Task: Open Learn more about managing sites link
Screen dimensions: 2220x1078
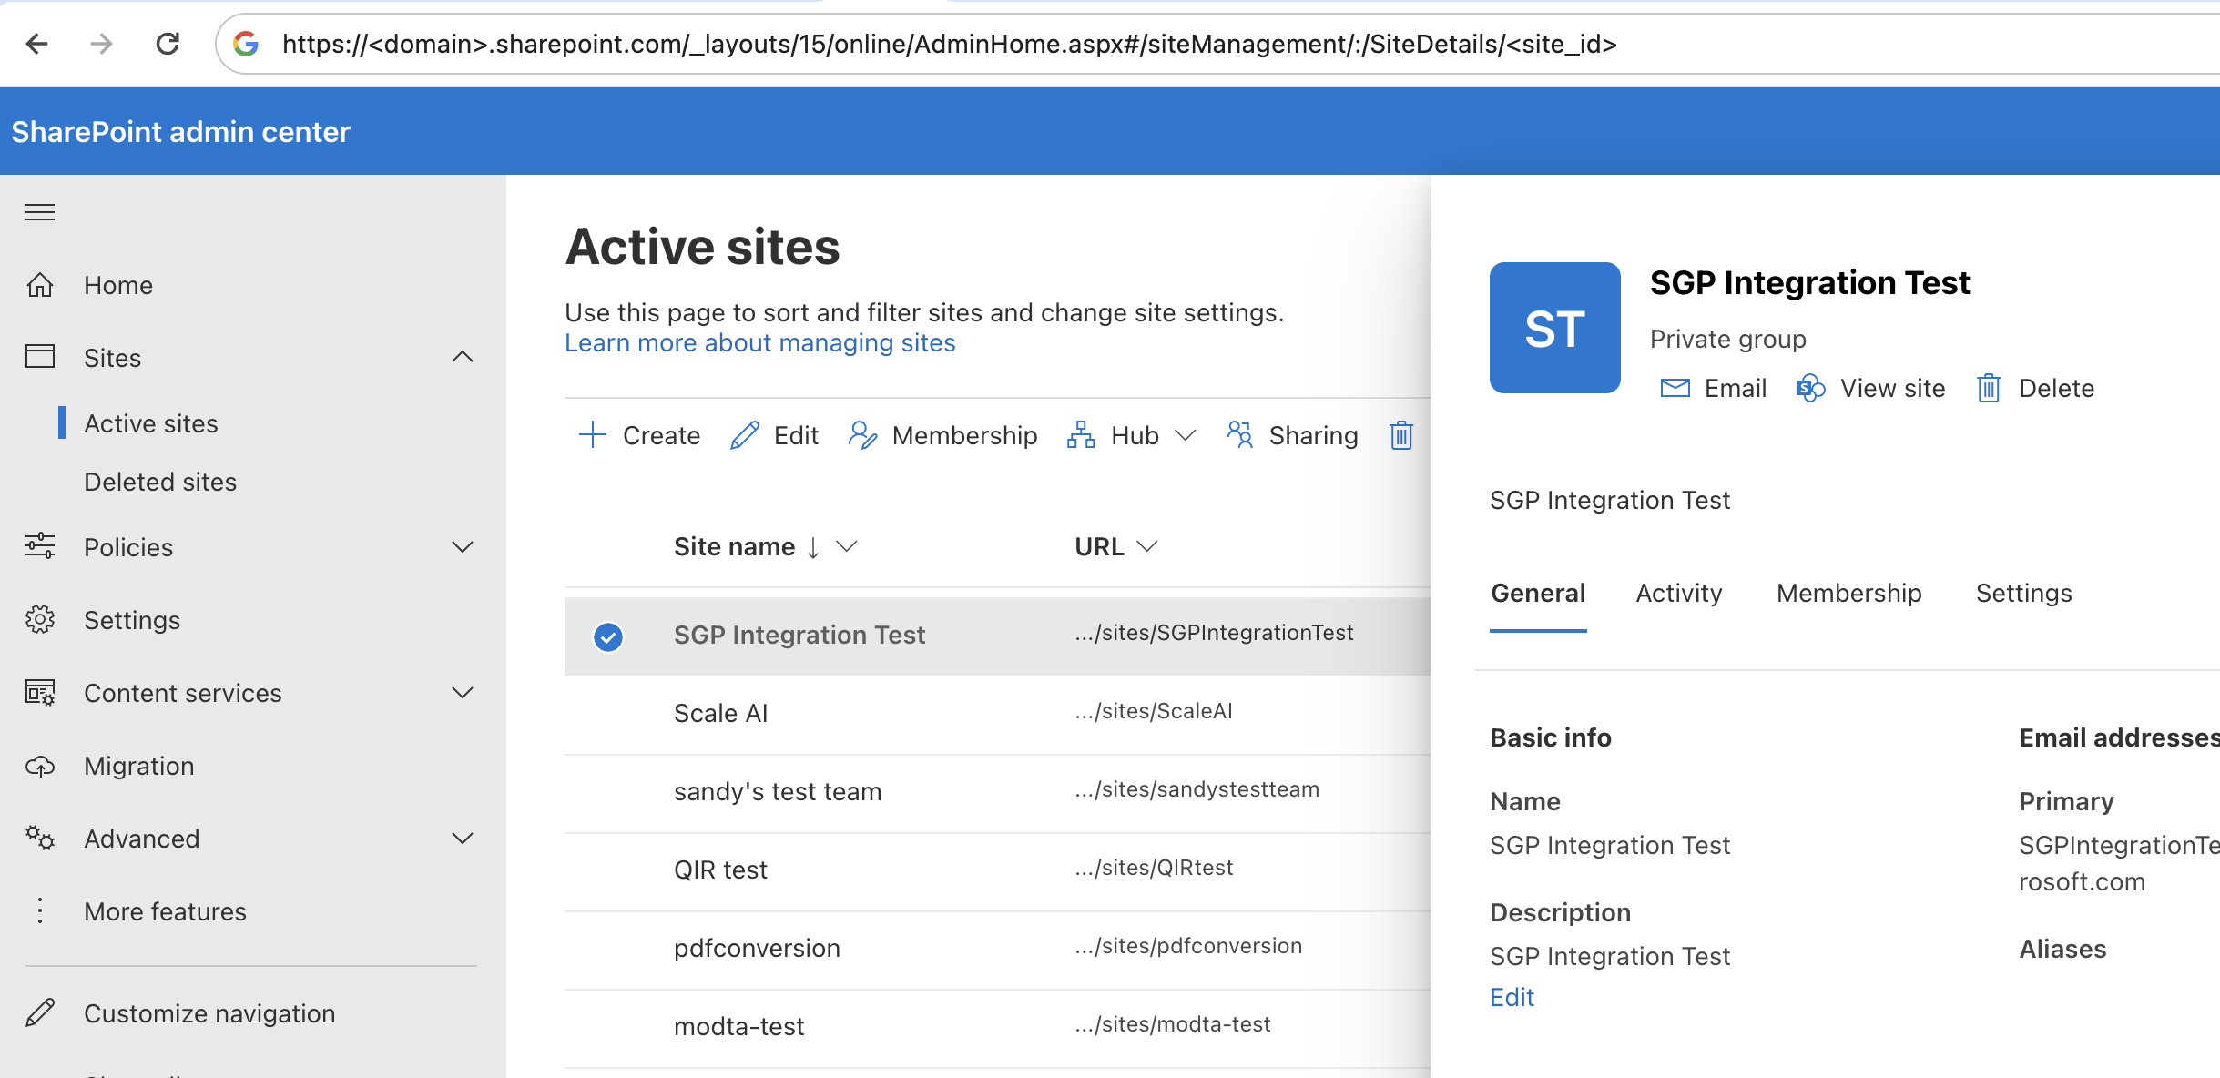Action: click(x=759, y=343)
